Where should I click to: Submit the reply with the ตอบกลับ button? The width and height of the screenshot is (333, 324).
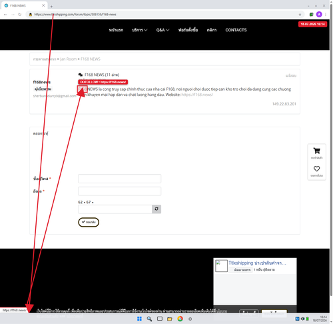click(89, 222)
